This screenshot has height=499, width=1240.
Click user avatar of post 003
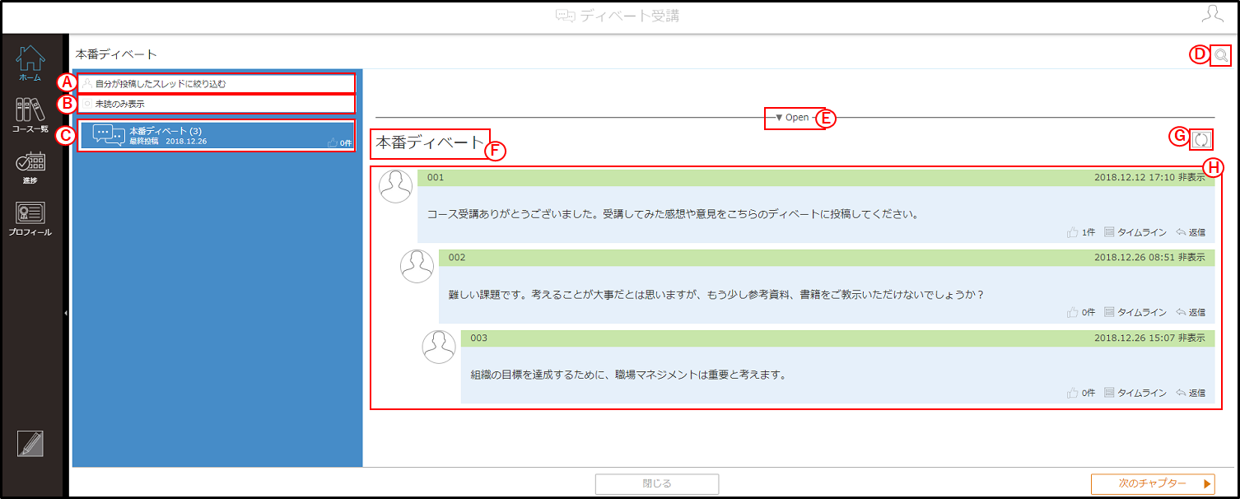tap(439, 347)
